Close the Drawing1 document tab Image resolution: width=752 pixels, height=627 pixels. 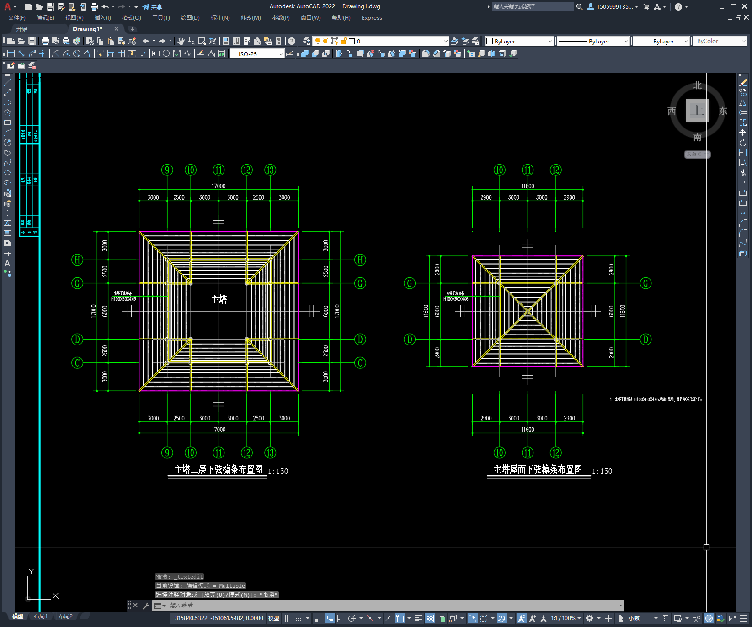116,29
